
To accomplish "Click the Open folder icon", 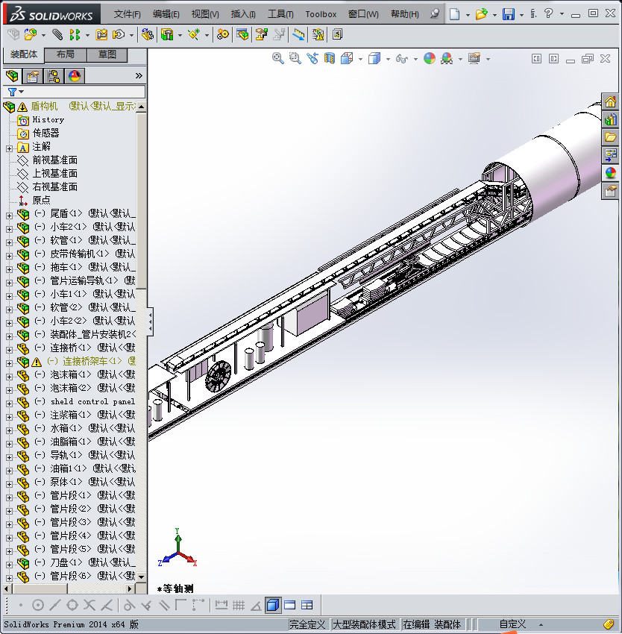I will pyautogui.click(x=481, y=14).
